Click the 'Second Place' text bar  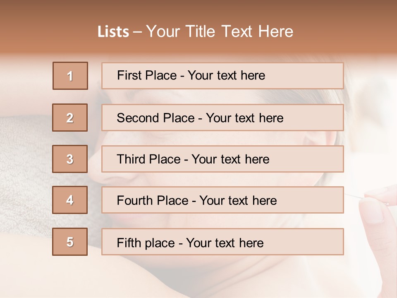[222, 118]
